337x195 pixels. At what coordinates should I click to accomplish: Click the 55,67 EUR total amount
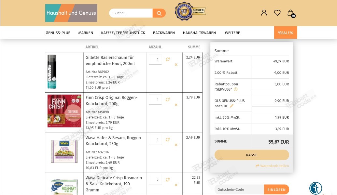278,142
